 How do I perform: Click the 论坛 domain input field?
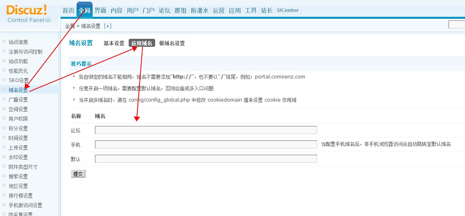pyautogui.click(x=206, y=130)
